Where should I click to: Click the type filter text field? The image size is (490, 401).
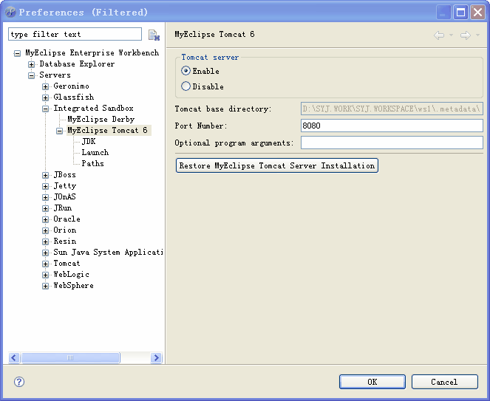click(75, 34)
